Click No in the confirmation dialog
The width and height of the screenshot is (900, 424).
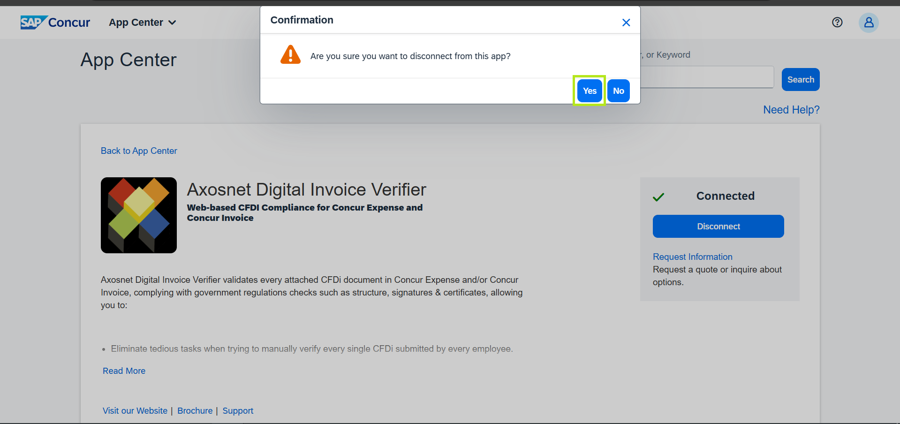click(x=618, y=91)
